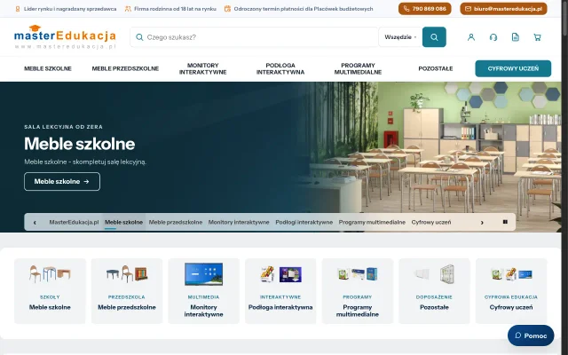Select Podłogi interaktywne slider tab
568x355 pixels.
coord(304,222)
